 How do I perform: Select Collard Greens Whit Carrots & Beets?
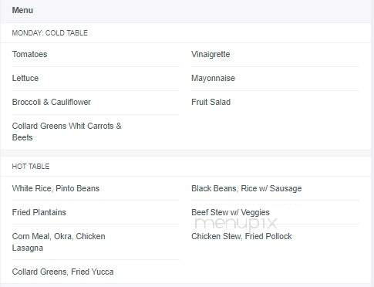(x=67, y=132)
